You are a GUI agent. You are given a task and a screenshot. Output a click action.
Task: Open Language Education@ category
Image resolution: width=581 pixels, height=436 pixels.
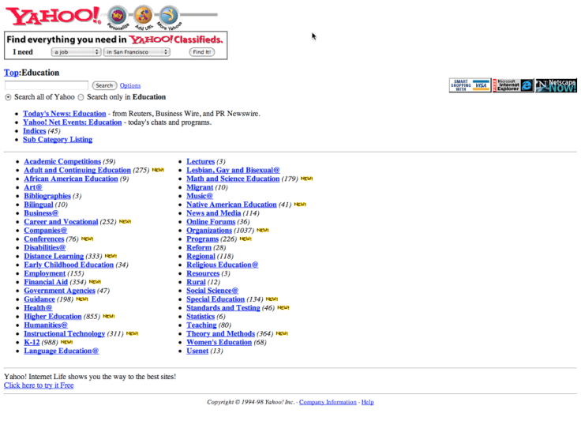tap(61, 351)
